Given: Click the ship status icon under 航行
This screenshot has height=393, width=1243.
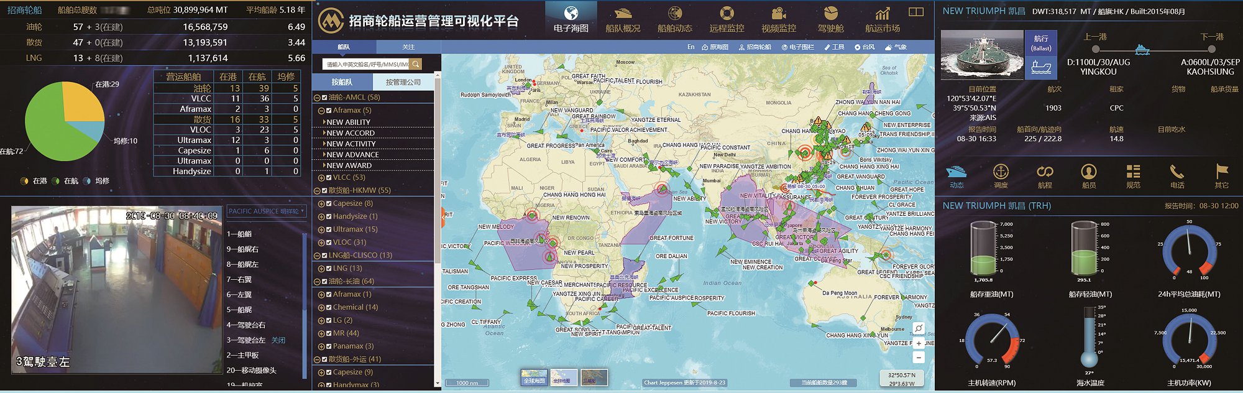Looking at the screenshot, I should coord(1041,67).
